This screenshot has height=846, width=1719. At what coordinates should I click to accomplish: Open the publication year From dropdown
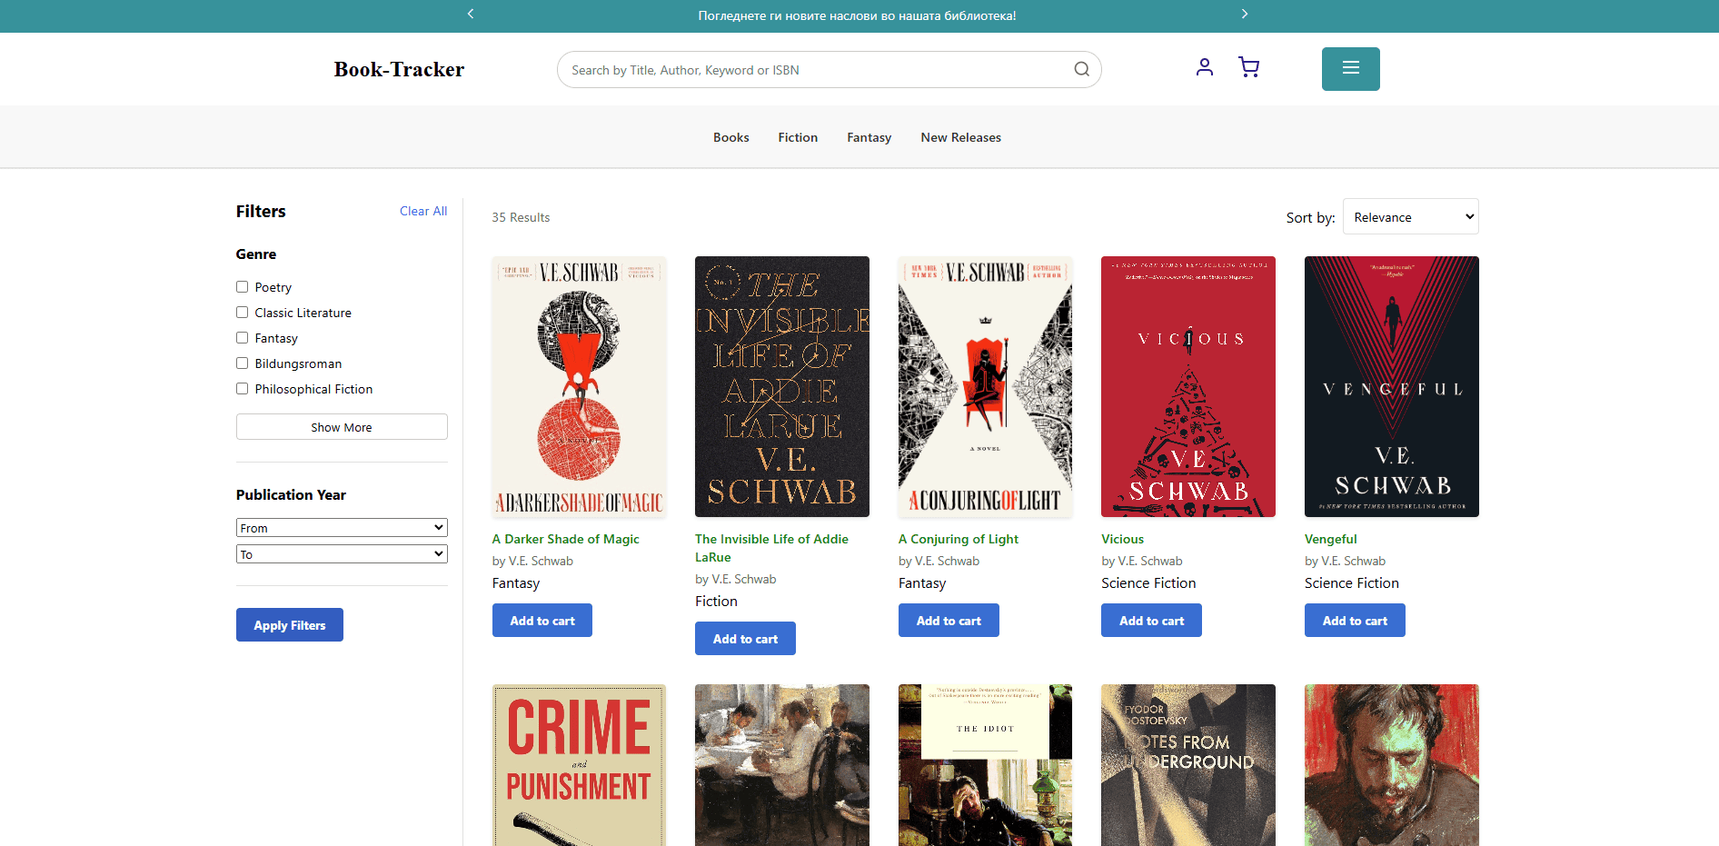pos(342,528)
